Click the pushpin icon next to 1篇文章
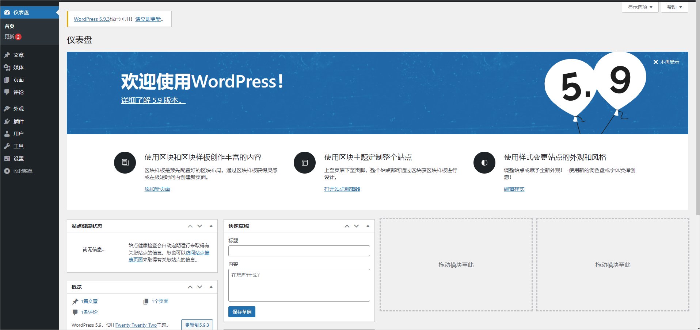Image resolution: width=700 pixels, height=330 pixels. tap(75, 301)
